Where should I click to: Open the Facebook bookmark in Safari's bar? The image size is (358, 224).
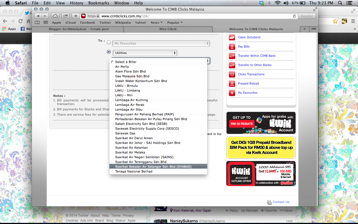(x=88, y=23)
